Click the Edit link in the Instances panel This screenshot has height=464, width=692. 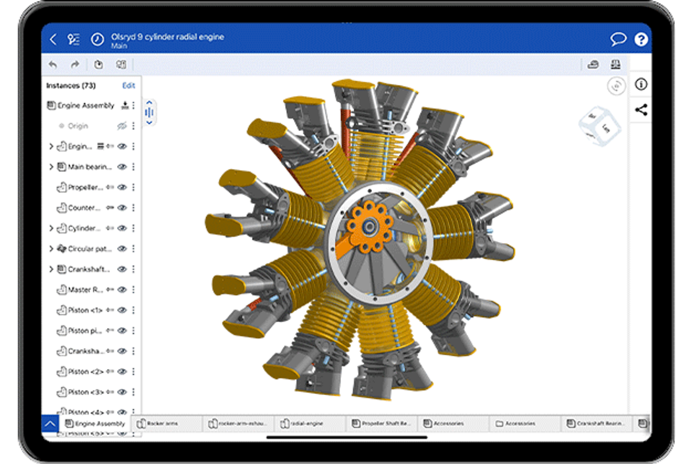(129, 86)
